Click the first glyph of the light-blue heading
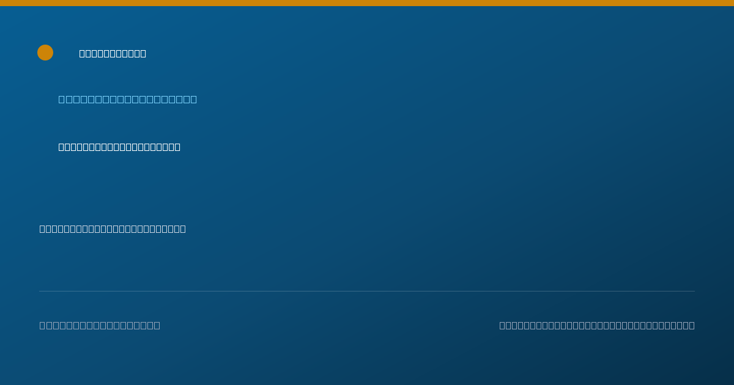Screen dimensions: 734x385 tap(62, 99)
